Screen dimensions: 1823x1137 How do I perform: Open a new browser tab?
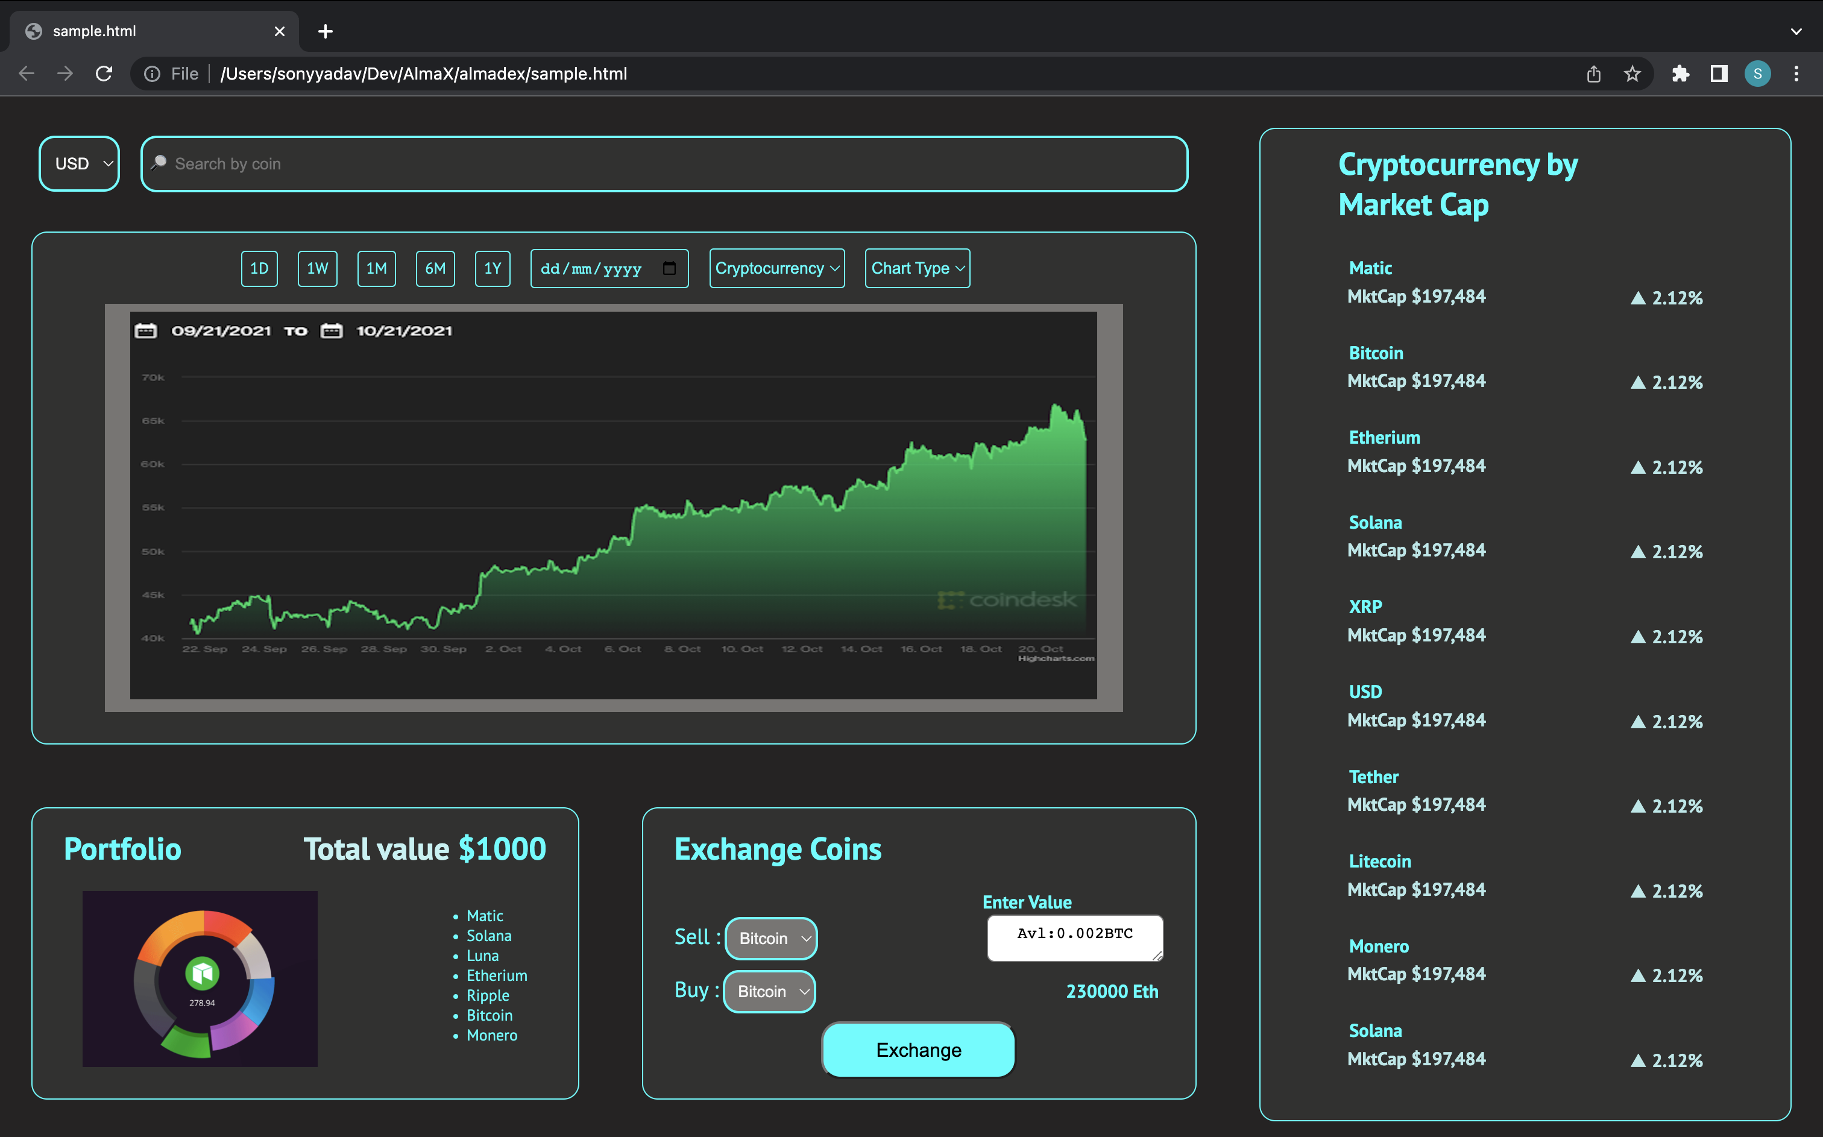click(325, 31)
